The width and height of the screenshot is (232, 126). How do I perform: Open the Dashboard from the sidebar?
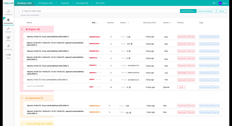pos(8,12)
